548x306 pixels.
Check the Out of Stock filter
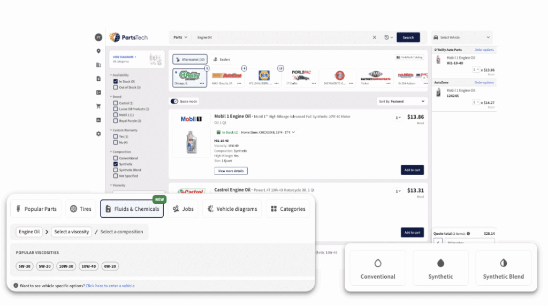click(x=116, y=87)
